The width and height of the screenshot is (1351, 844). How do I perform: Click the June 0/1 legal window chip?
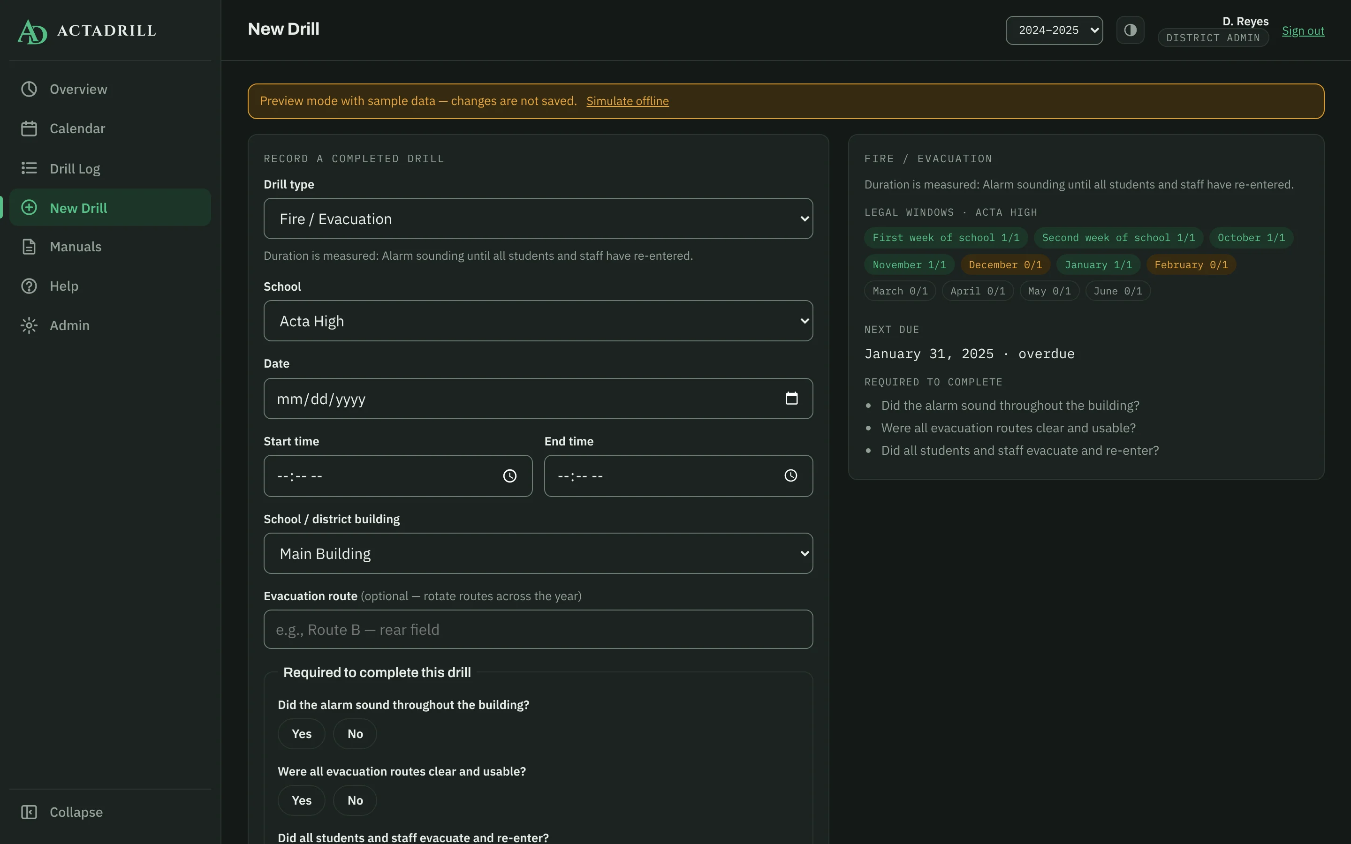(x=1118, y=291)
